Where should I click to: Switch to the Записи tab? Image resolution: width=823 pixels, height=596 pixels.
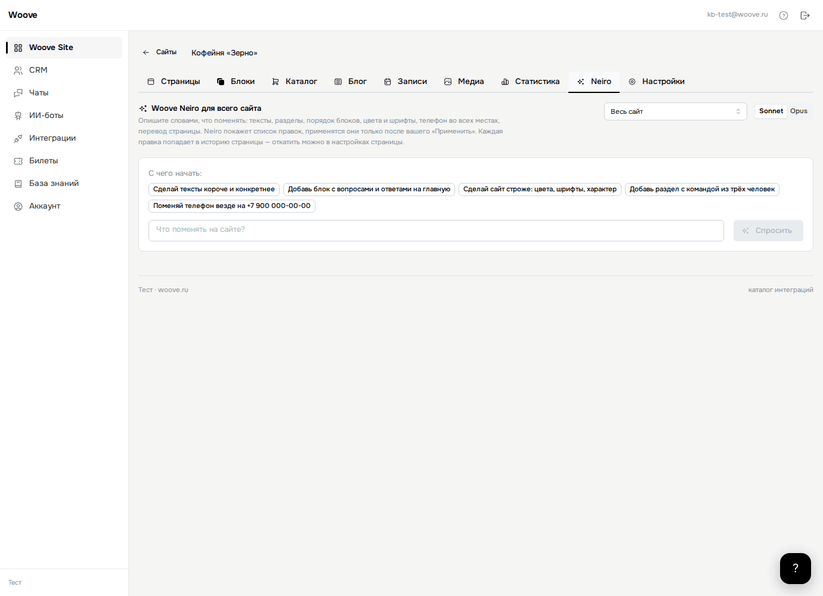pyautogui.click(x=406, y=82)
